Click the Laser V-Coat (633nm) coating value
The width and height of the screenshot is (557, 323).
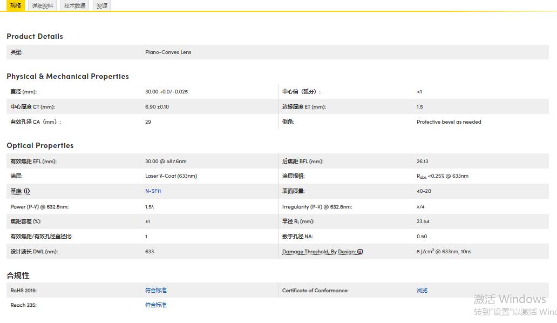tap(171, 176)
